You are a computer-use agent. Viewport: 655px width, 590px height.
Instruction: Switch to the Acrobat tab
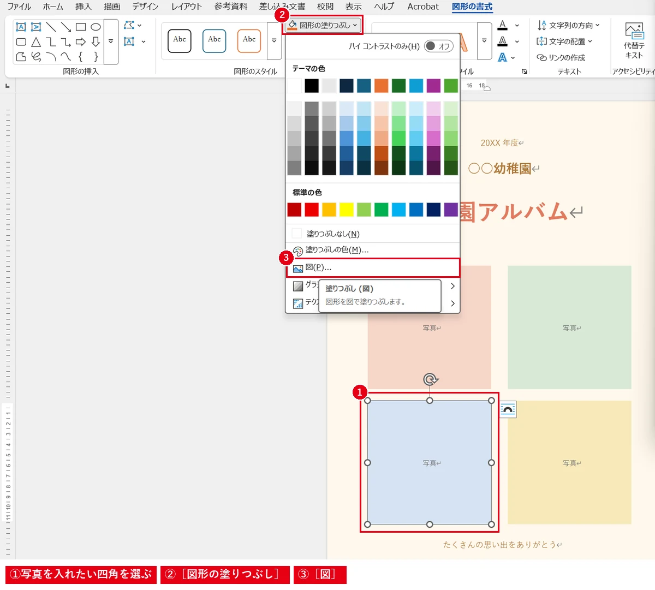[423, 7]
